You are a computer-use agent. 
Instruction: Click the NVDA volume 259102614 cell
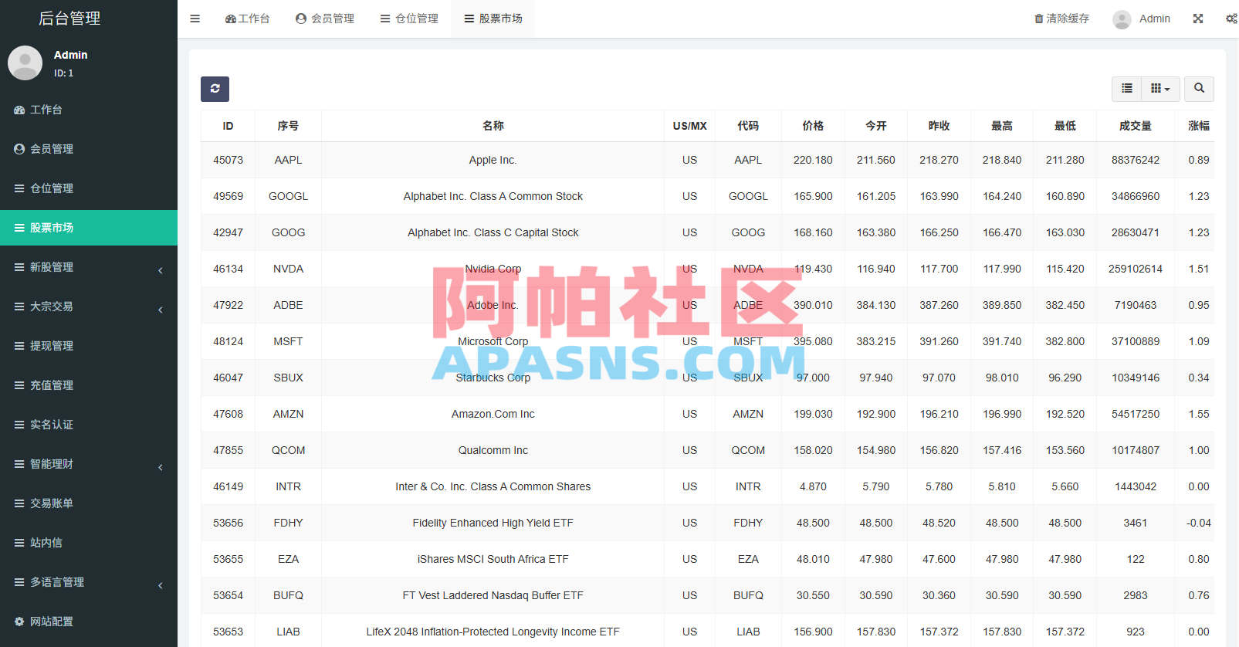pyautogui.click(x=1136, y=269)
